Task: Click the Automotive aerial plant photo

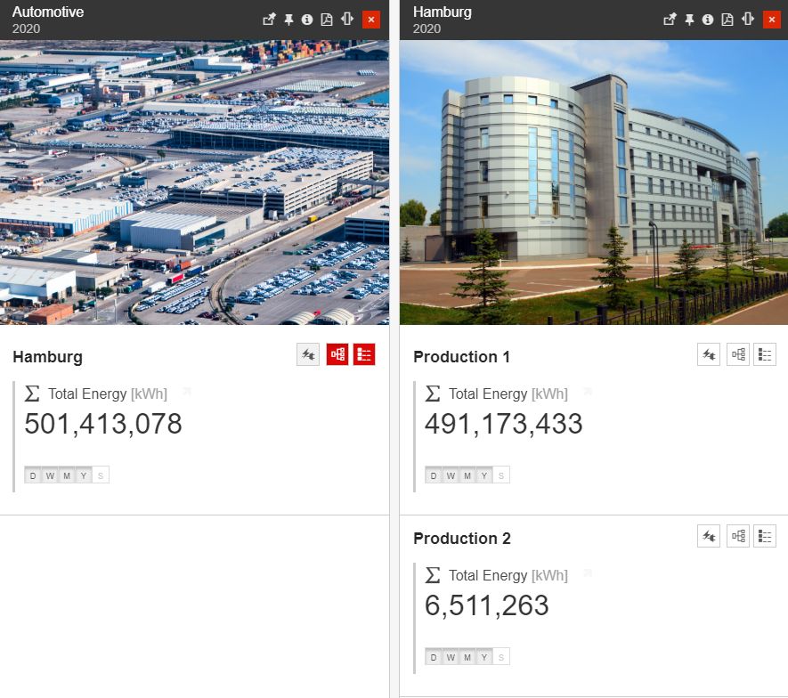Action: tap(194, 183)
